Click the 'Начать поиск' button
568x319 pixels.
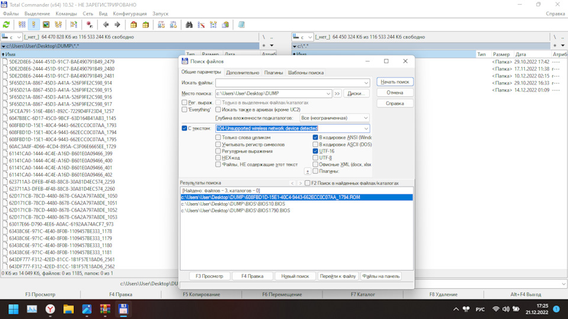(x=395, y=82)
